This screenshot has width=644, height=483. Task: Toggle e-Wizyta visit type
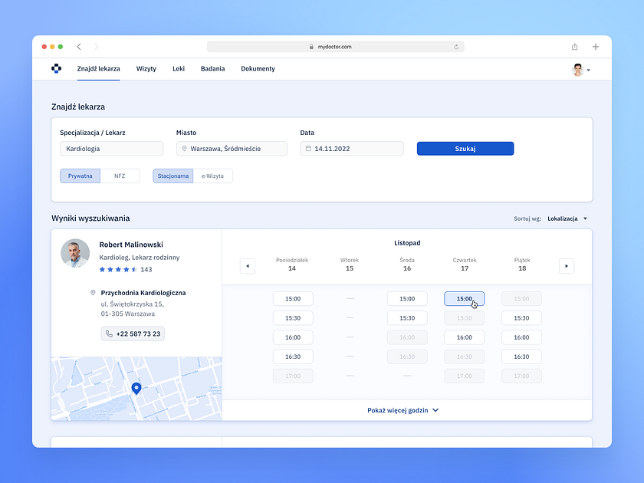(x=212, y=176)
